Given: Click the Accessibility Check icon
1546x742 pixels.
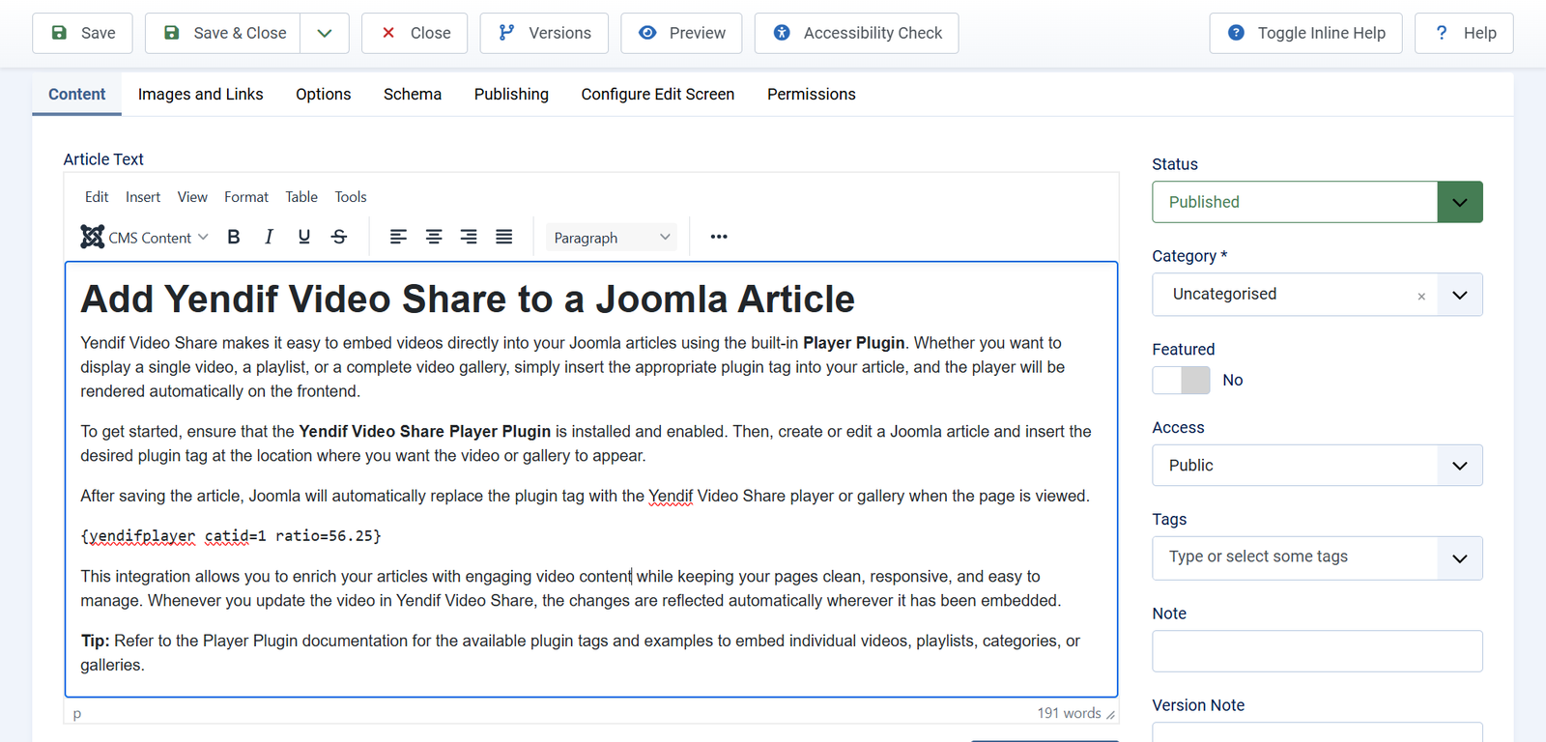Looking at the screenshot, I should point(782,33).
